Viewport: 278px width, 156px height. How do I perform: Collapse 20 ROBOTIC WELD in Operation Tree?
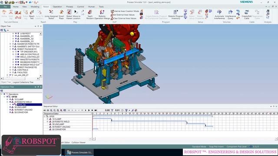pyautogui.click(x=7, y=102)
